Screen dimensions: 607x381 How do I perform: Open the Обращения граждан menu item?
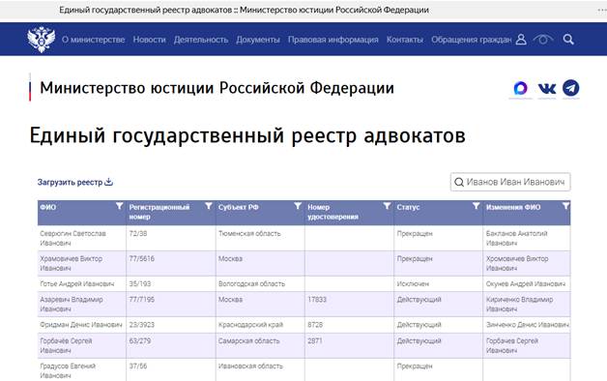point(472,40)
